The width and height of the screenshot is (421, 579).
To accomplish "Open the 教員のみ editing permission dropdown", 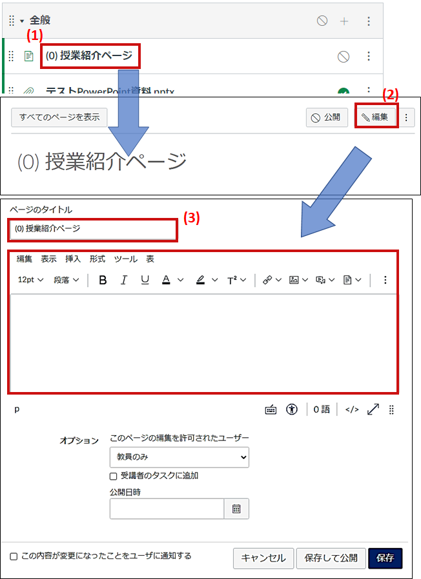I will click(x=179, y=456).
